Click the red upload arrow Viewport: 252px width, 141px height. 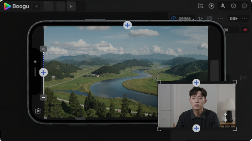tap(245, 30)
